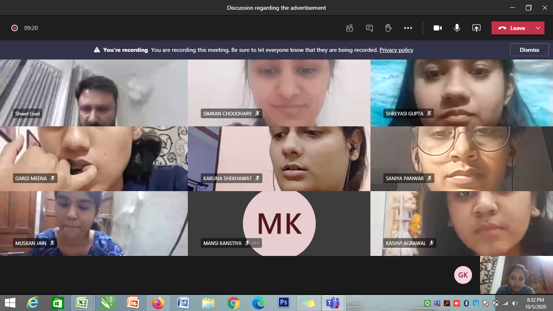
Task: Switch to Microsoft Teams taskbar item
Action: (x=333, y=302)
